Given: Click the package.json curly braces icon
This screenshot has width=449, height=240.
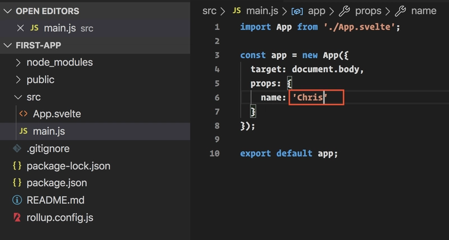Looking at the screenshot, I should 17,182.
